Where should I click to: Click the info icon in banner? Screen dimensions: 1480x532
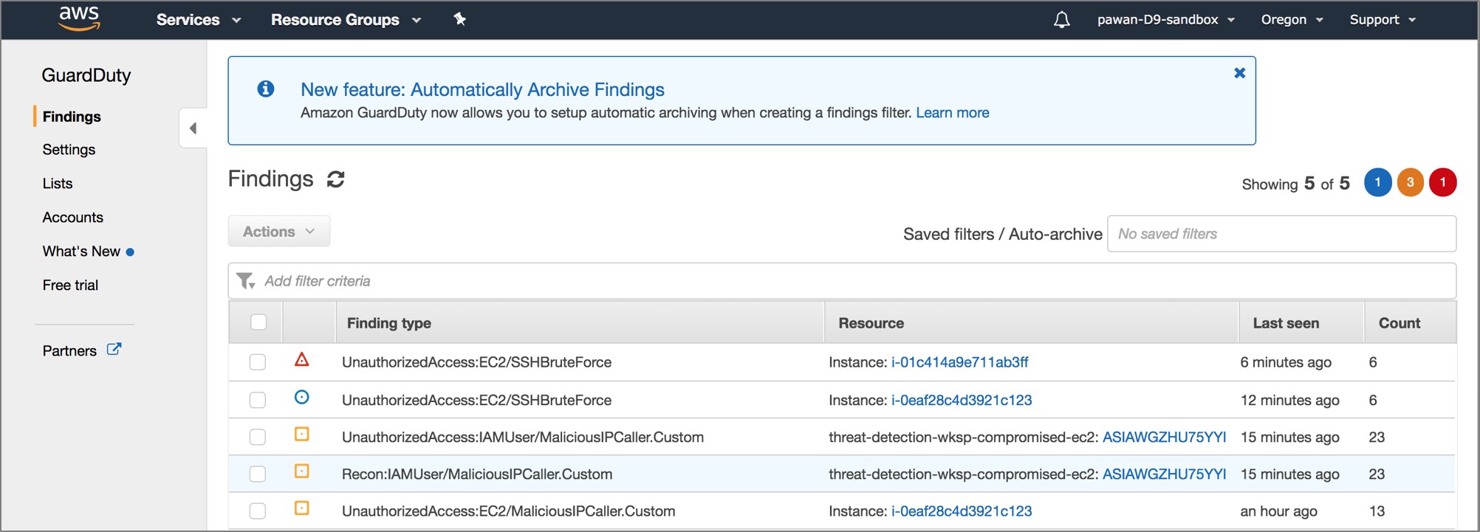(266, 89)
